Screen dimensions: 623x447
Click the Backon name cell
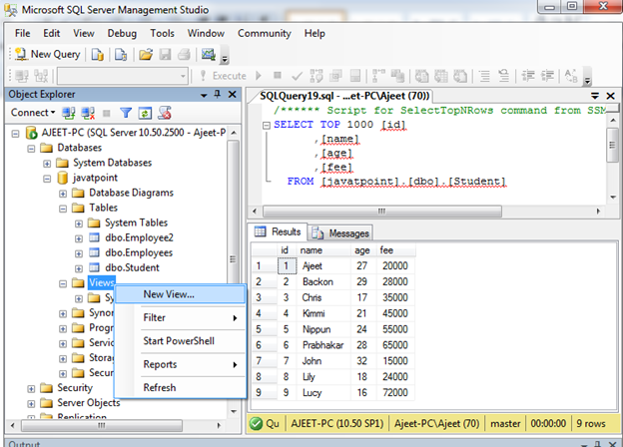[323, 281]
